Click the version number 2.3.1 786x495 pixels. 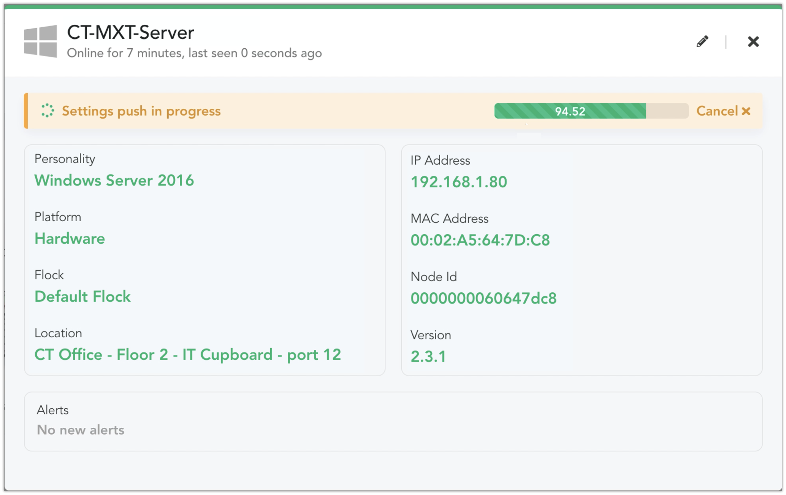tap(428, 357)
